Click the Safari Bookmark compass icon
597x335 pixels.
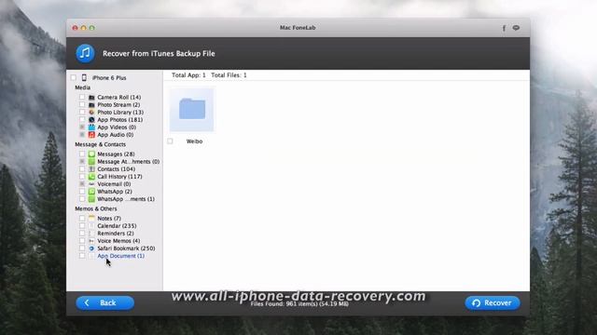[x=91, y=248]
